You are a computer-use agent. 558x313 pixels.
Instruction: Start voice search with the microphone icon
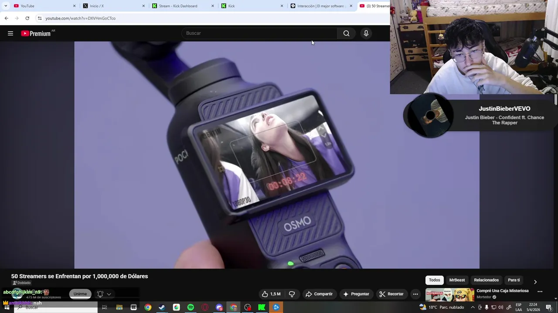click(x=366, y=33)
